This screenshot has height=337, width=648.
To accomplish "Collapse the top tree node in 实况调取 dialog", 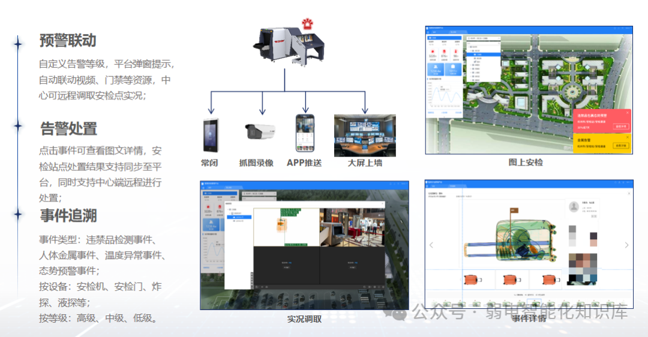I will pos(229,209).
